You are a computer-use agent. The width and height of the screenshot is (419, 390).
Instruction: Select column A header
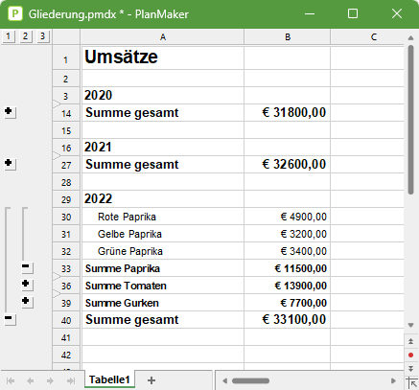click(162, 37)
